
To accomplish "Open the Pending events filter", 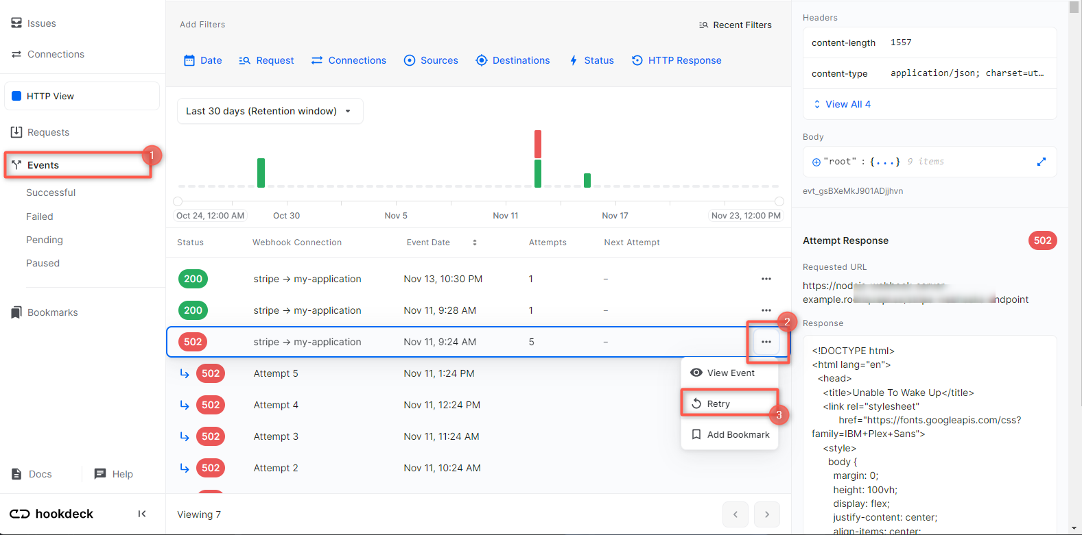I will click(45, 240).
